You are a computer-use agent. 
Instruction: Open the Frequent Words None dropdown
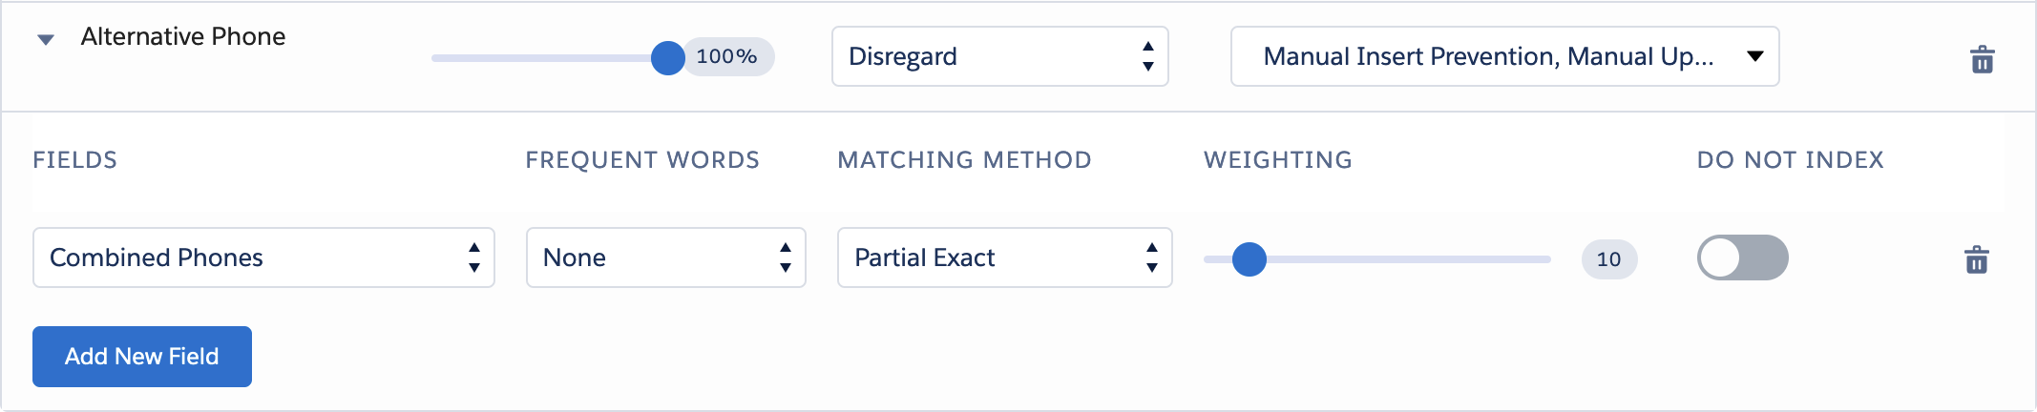tap(666, 257)
